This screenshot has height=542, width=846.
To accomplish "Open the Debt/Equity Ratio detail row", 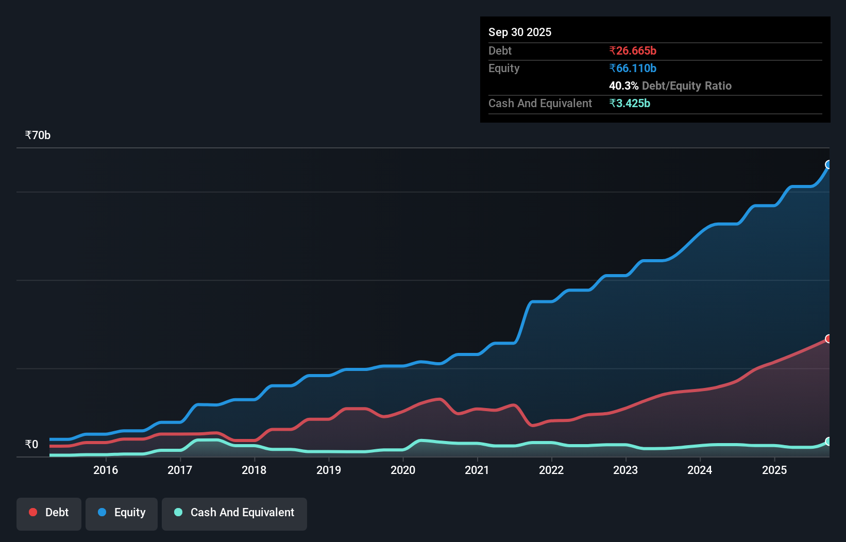I will tap(670, 86).
